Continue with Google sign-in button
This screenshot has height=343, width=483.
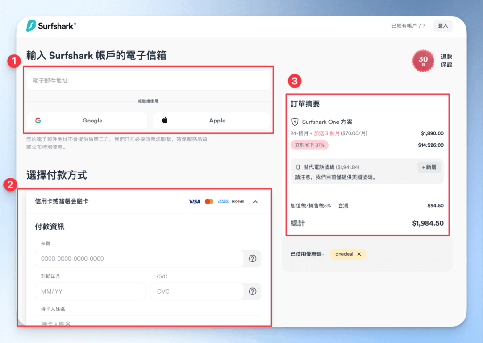coord(87,121)
